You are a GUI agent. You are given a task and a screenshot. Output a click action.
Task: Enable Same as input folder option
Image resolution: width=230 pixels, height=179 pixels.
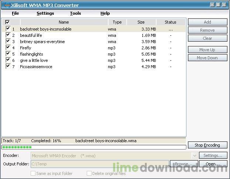tap(33, 173)
